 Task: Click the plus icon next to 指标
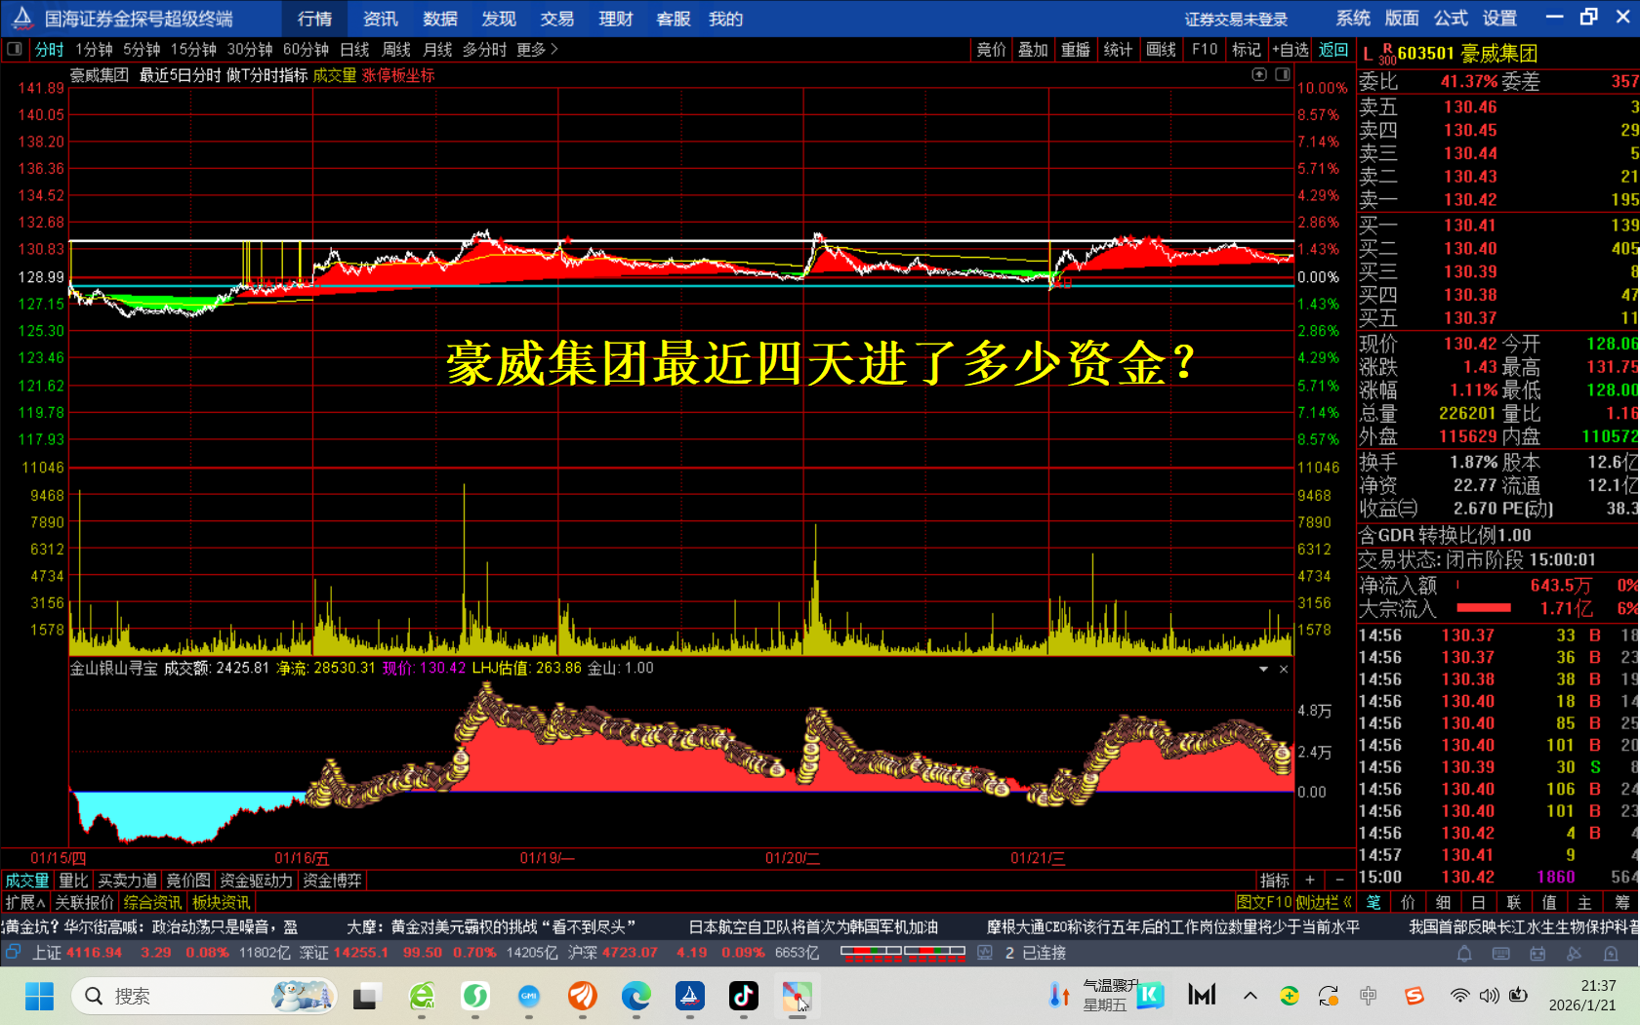1310,880
